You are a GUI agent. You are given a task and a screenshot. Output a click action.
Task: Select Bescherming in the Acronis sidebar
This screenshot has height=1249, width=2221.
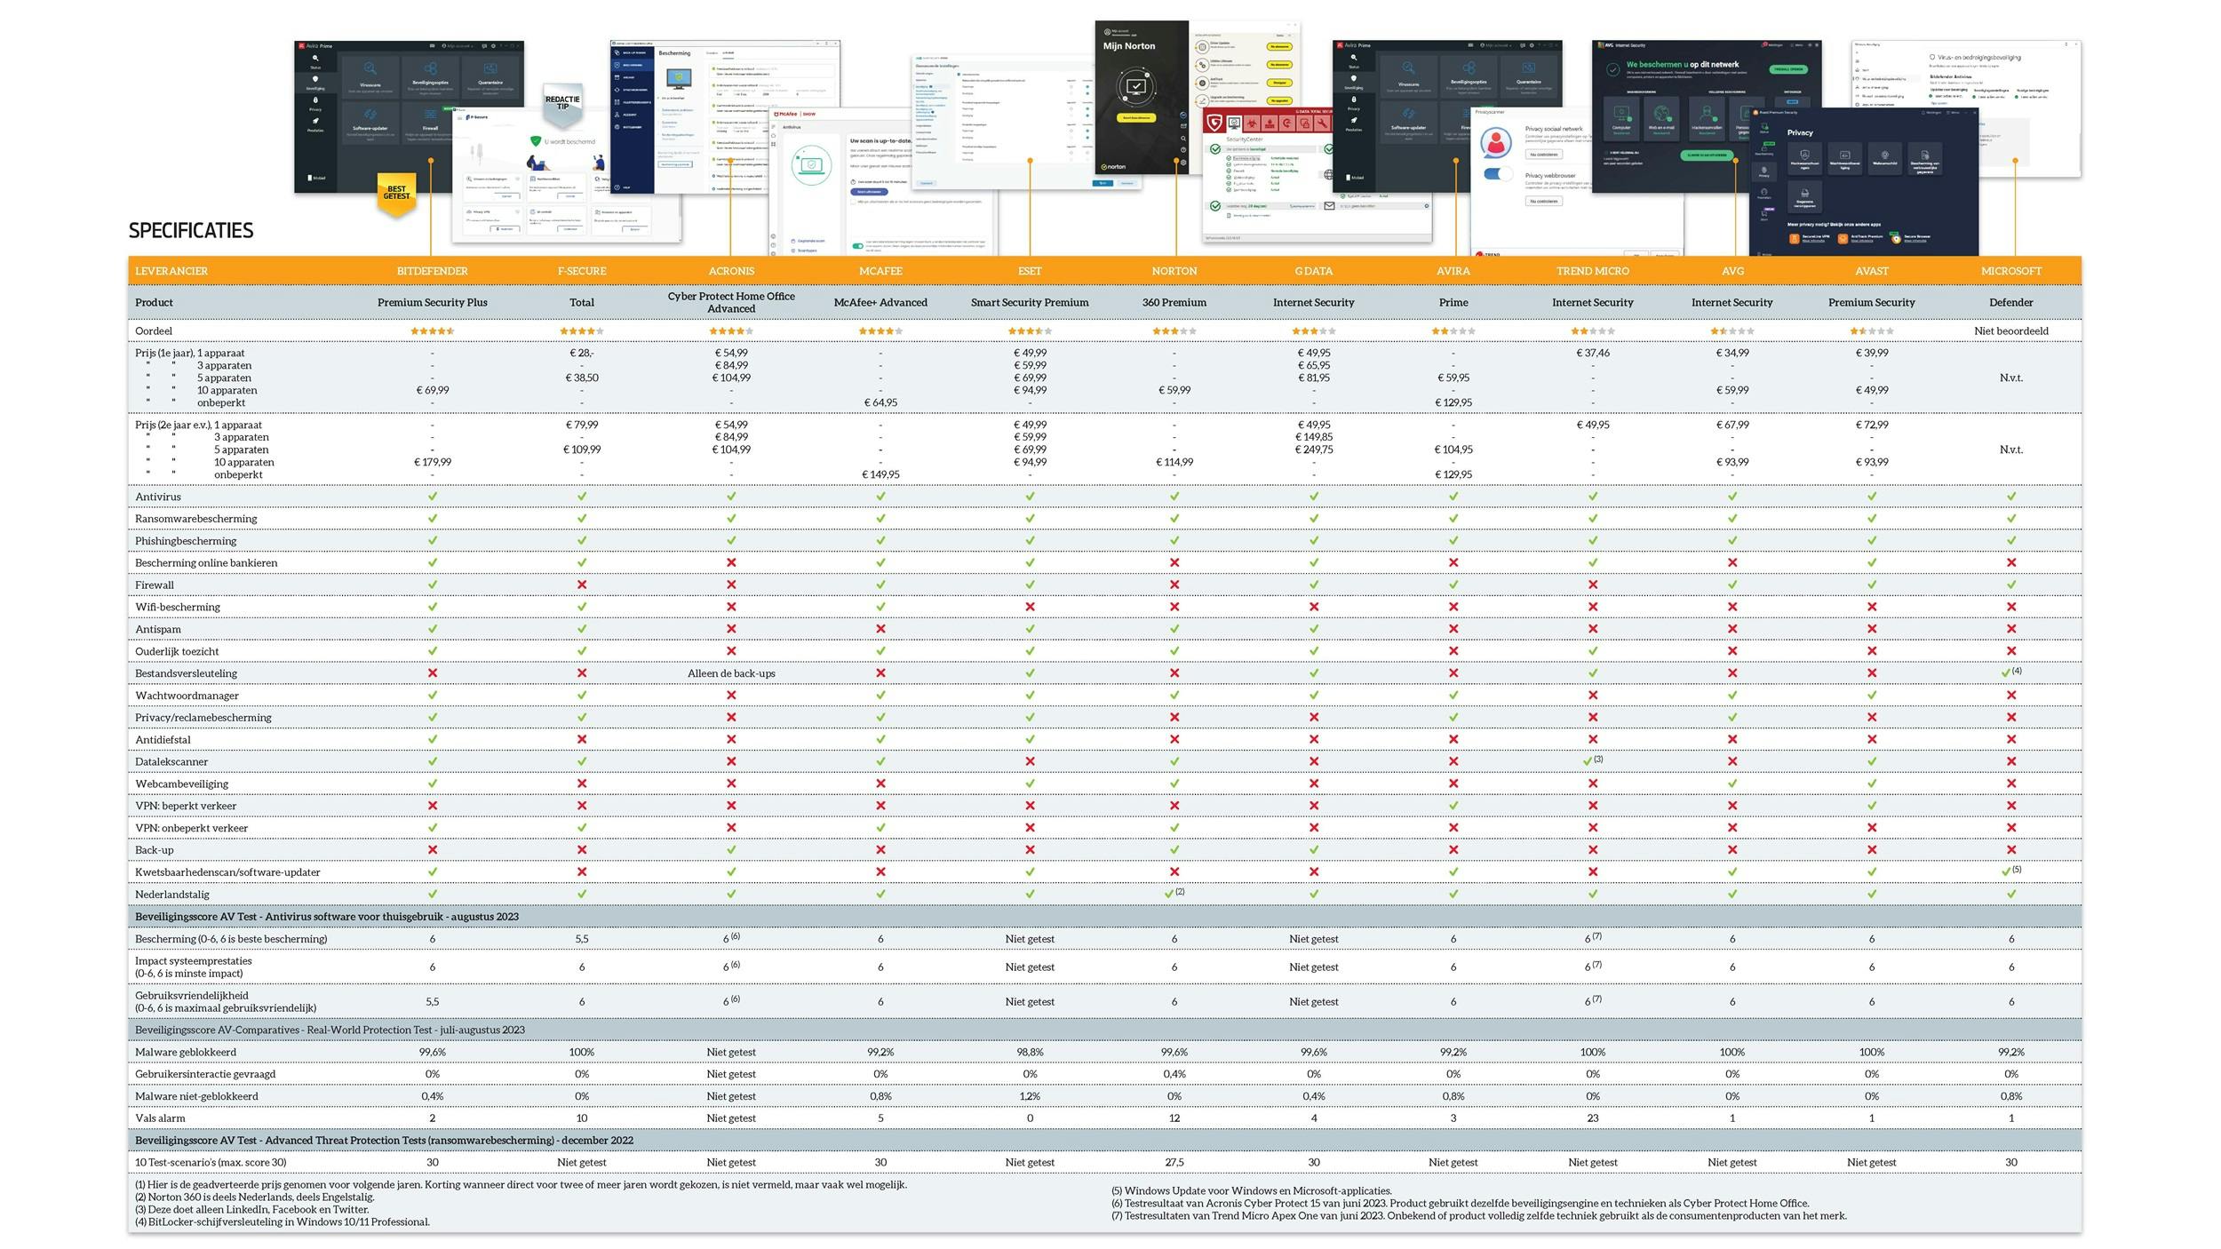(x=632, y=65)
